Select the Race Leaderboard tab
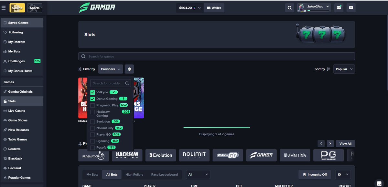 [x=164, y=174]
